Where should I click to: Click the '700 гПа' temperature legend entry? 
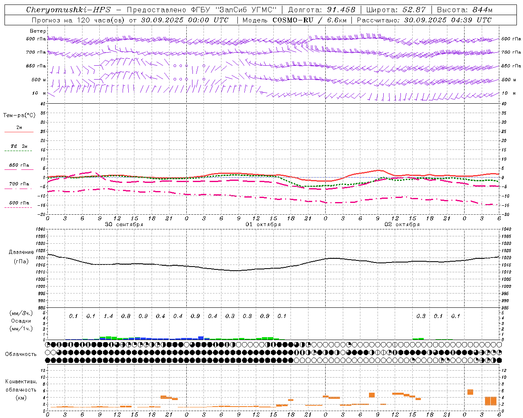click(19, 184)
